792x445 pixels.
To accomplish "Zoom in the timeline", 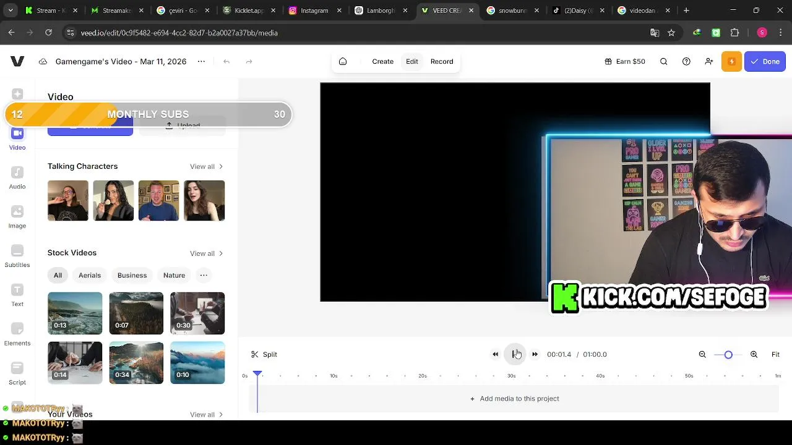I will (x=754, y=354).
